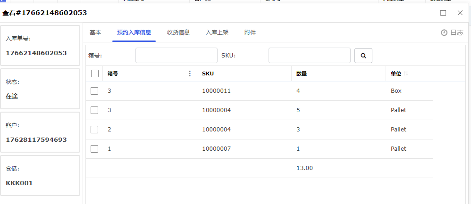The height and width of the screenshot is (204, 471).
Task: Open the 收货信息 tab
Action: pos(178,33)
